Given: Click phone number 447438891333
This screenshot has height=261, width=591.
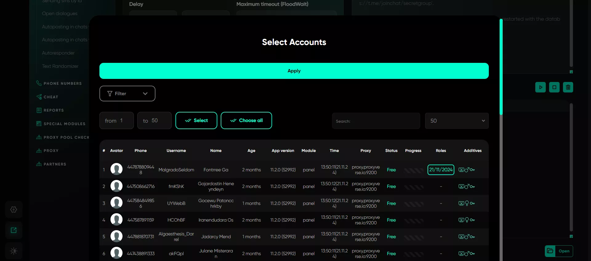Looking at the screenshot, I should click(141, 254).
